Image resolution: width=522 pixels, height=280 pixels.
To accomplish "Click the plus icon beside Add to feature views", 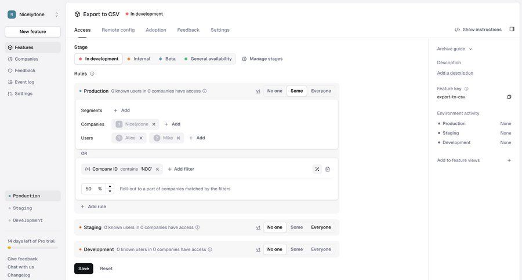I will 509,160.
